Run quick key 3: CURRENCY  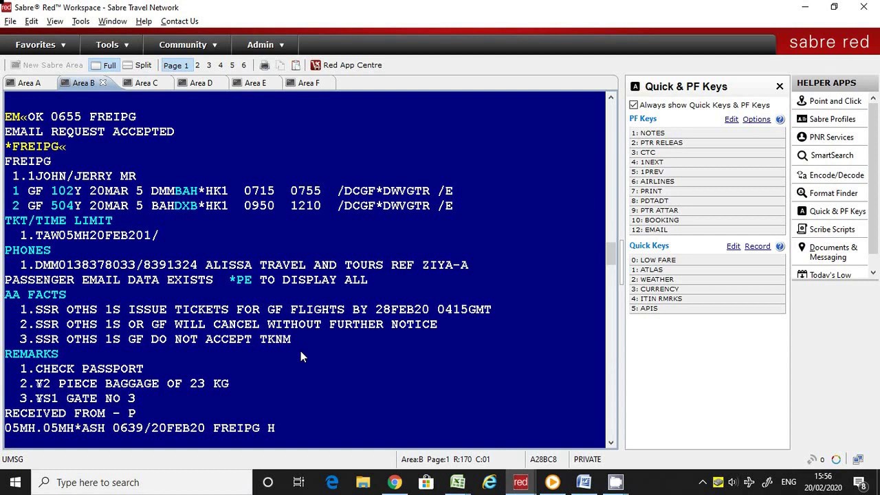pos(707,289)
